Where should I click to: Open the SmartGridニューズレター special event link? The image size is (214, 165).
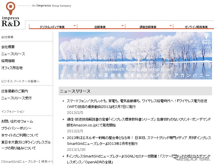[x=27, y=162]
